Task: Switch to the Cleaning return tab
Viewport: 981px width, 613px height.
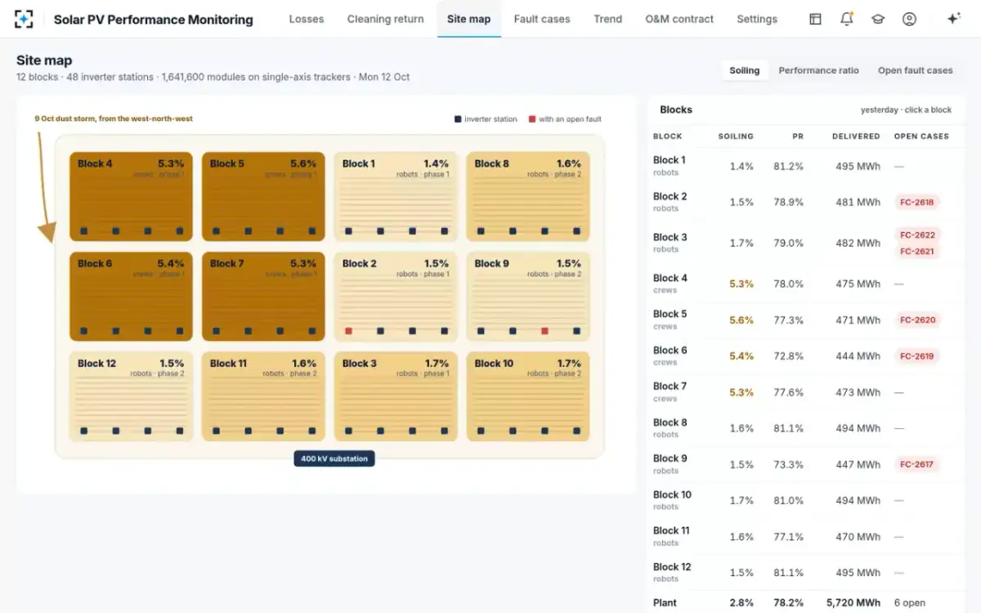Action: tap(385, 19)
